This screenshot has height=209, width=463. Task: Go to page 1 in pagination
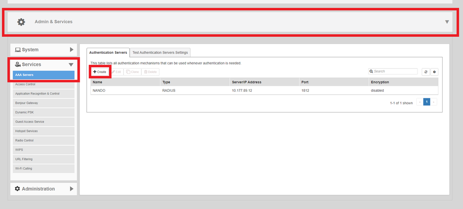pos(426,102)
